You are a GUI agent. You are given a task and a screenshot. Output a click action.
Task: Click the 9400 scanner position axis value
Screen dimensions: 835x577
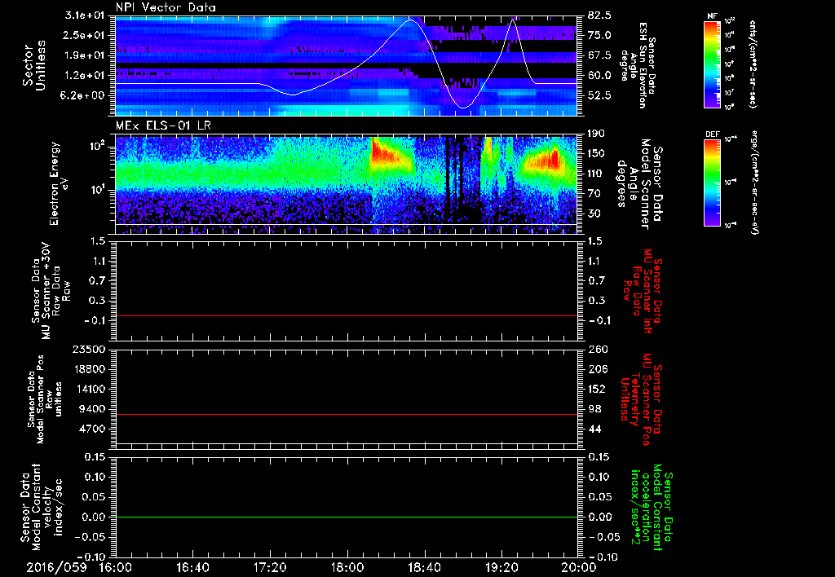coord(93,409)
